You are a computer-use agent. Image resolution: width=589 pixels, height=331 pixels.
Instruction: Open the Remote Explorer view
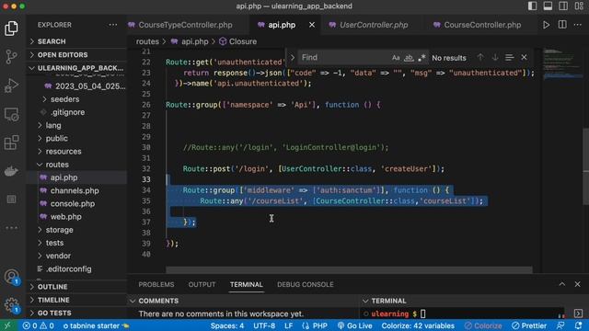click(x=11, y=114)
